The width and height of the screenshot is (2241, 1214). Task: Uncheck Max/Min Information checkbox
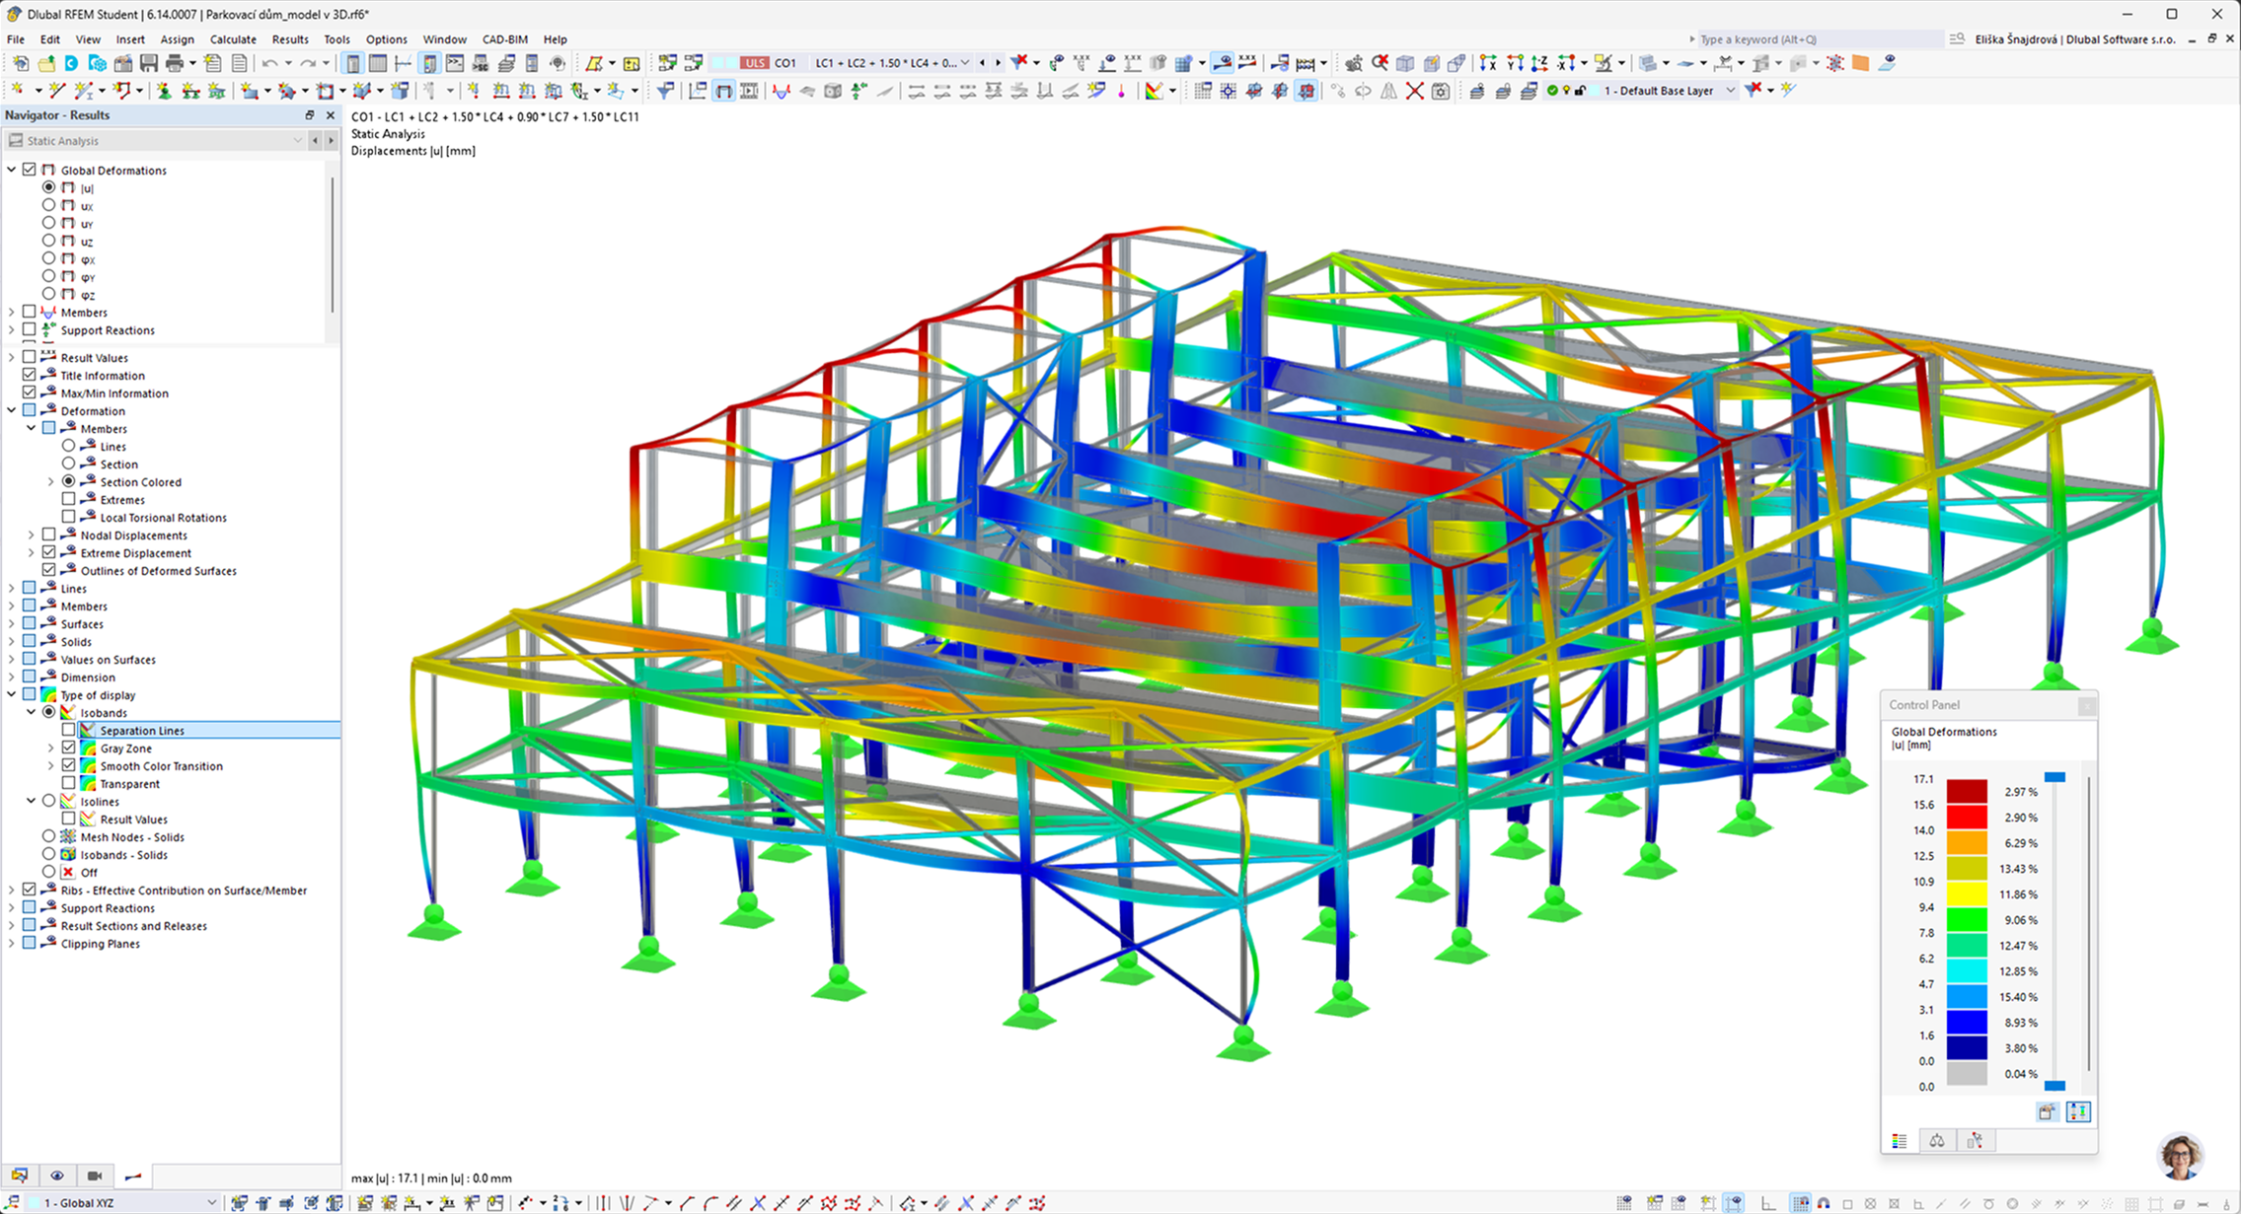point(30,393)
